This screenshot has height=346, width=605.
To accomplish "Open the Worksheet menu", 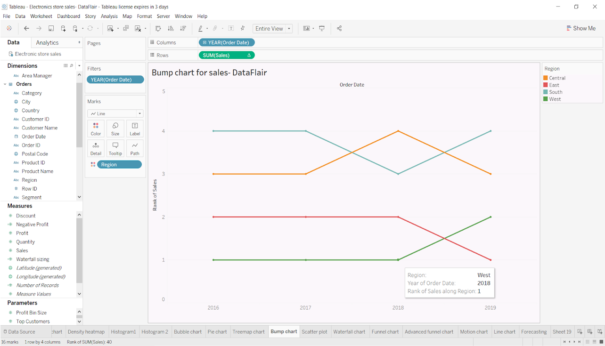I will [x=41, y=16].
